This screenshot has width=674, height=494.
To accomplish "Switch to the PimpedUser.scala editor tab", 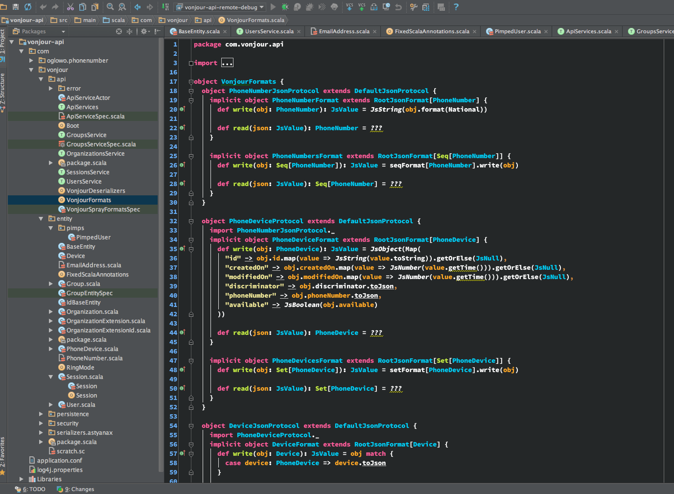I will pos(517,31).
